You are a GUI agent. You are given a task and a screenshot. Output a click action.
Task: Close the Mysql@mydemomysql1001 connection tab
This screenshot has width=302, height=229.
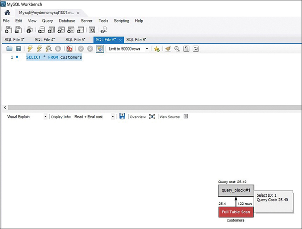[78, 13]
